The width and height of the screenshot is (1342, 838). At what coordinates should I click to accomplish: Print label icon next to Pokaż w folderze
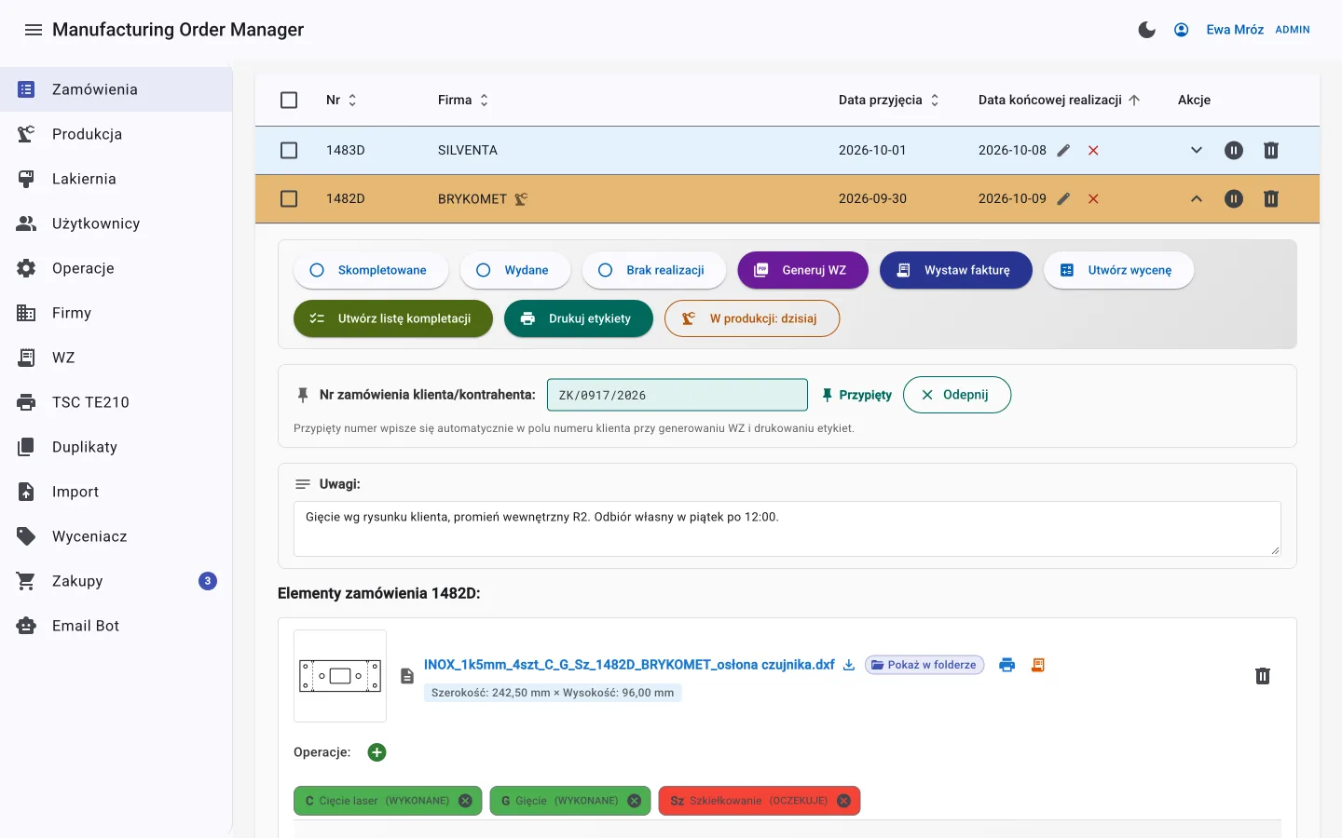1006,665
